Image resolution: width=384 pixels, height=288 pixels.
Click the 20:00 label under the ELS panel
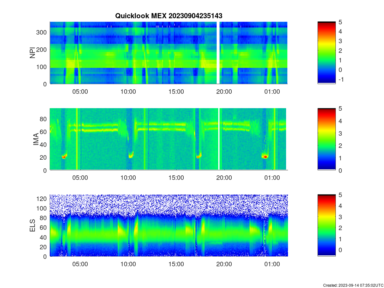point(224,264)
